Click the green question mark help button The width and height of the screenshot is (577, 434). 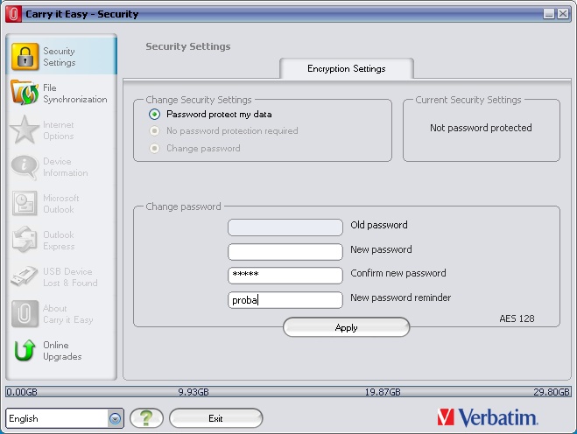coord(146,418)
